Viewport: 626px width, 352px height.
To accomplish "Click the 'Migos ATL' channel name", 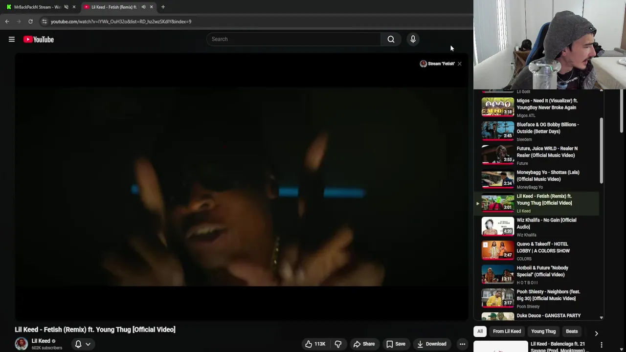I will (526, 115).
